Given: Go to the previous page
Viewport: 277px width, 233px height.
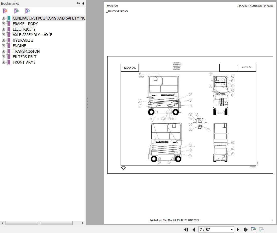Looking at the screenshot, I should (194, 230).
